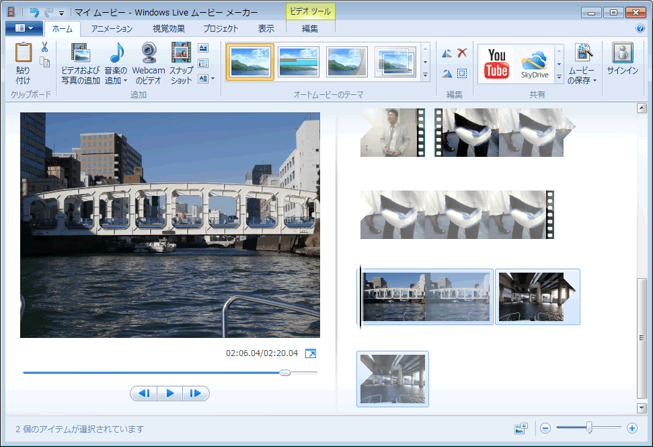
Task: Open the Edit (編集) tab under Video Tools
Action: coord(310,29)
